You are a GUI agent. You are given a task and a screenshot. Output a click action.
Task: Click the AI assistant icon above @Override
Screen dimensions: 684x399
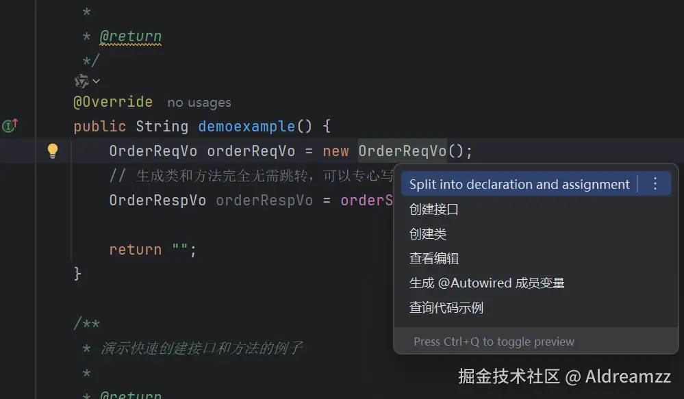click(81, 81)
